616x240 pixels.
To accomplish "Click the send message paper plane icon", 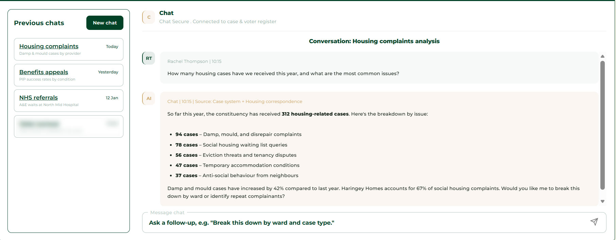I will coord(594,222).
